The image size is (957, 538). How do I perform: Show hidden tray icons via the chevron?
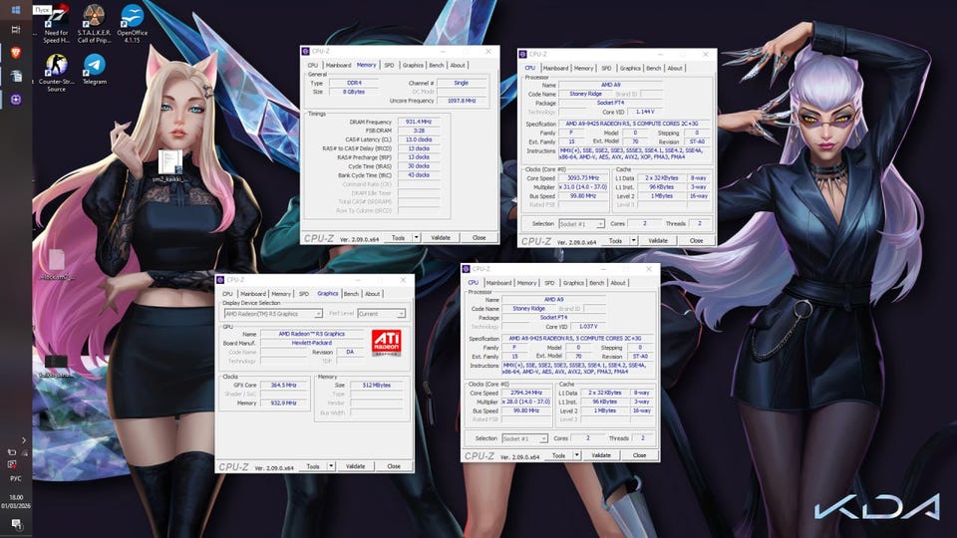click(x=23, y=439)
